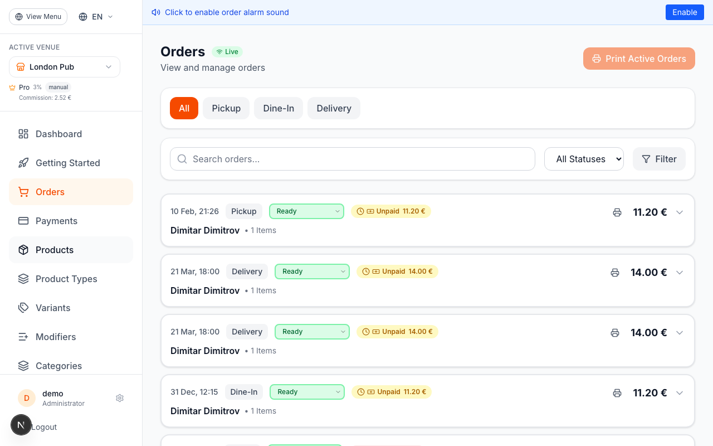Open Orders via the cart icon

pyautogui.click(x=23, y=192)
